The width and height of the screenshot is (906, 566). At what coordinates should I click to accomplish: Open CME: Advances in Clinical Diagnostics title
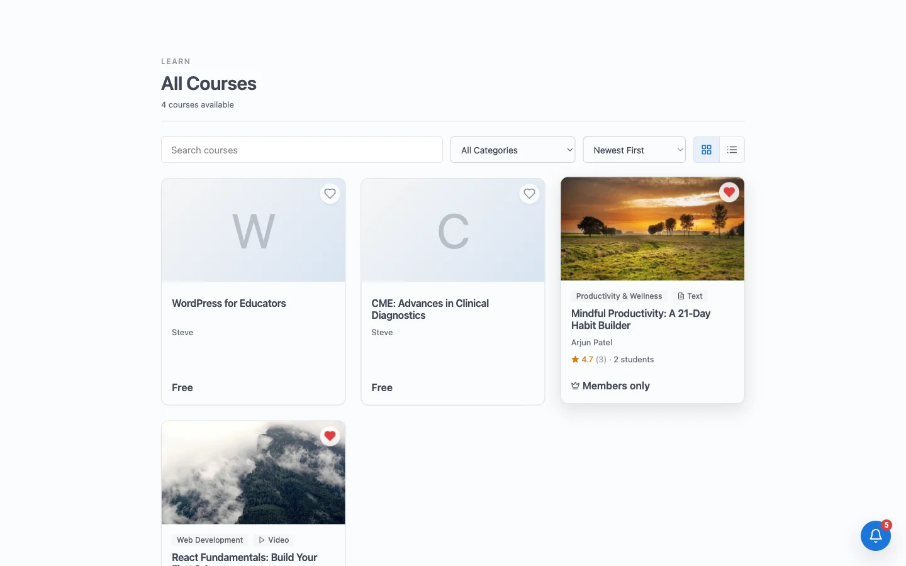click(430, 309)
